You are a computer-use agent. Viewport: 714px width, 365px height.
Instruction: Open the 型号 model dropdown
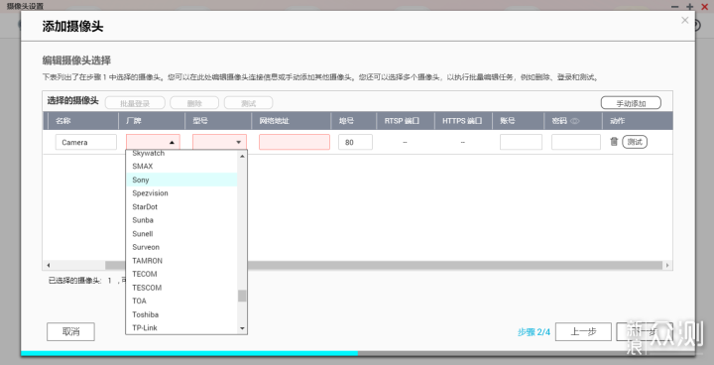pyautogui.click(x=219, y=142)
